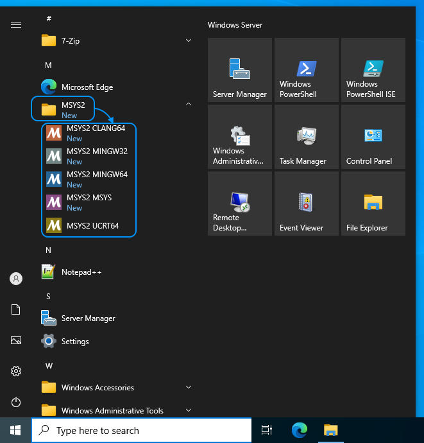The image size is (424, 443).
Task: Click the S letter header
Action: click(48, 297)
